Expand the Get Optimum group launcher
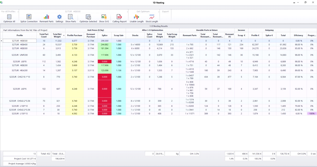The image size is (317, 167). (159, 12)
